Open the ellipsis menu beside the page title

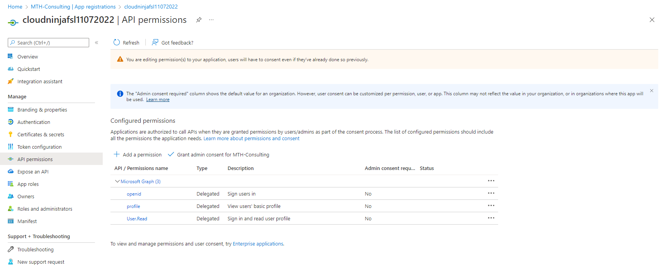pos(211,20)
